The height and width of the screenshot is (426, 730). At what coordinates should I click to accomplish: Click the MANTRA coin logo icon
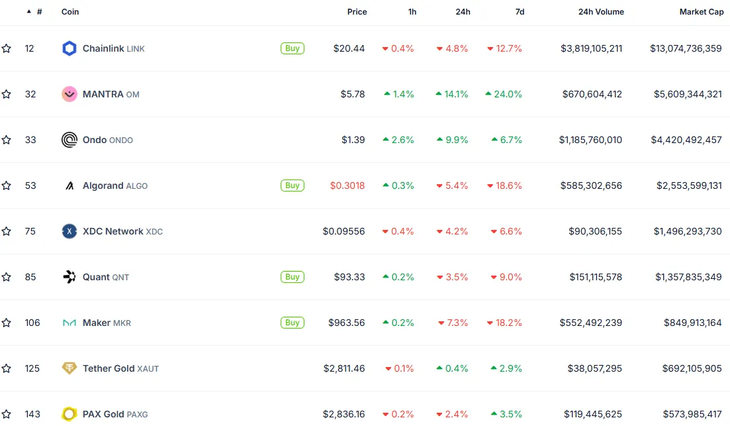[x=69, y=94]
